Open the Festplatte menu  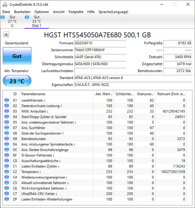[76, 12]
